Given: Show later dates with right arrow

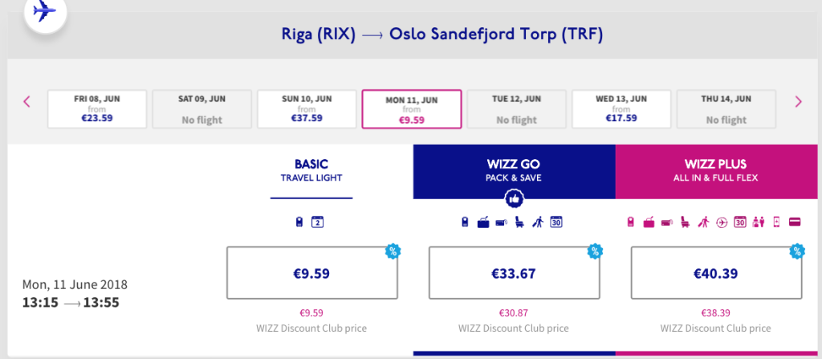Looking at the screenshot, I should click(798, 101).
